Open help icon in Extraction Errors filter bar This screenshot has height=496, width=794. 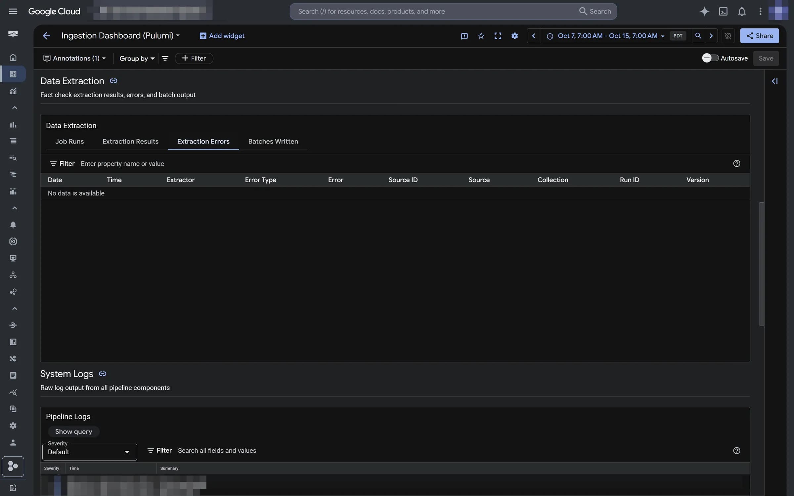coord(736,163)
